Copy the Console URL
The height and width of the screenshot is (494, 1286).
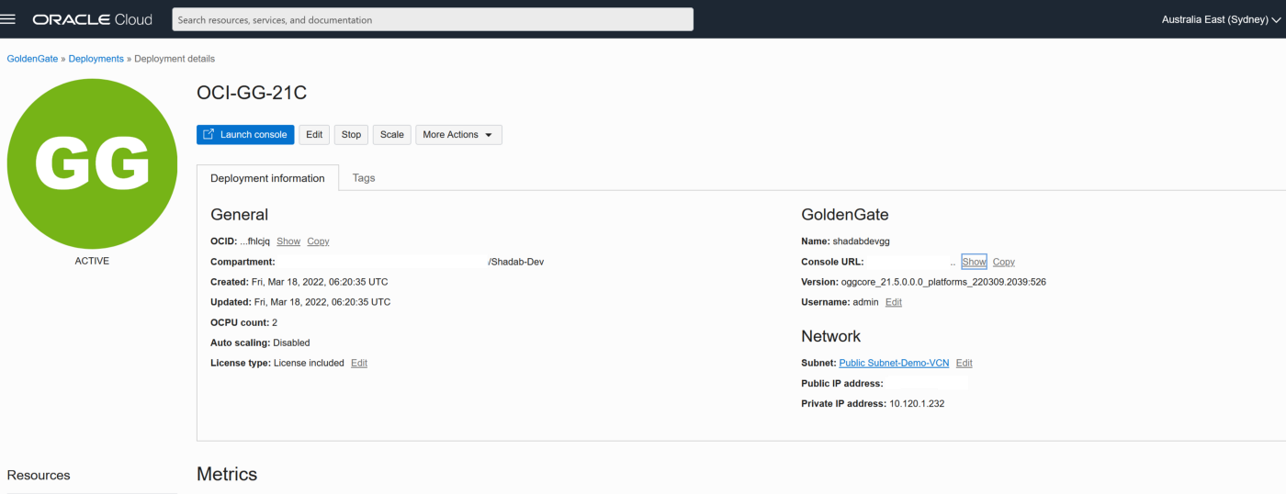(x=1003, y=262)
